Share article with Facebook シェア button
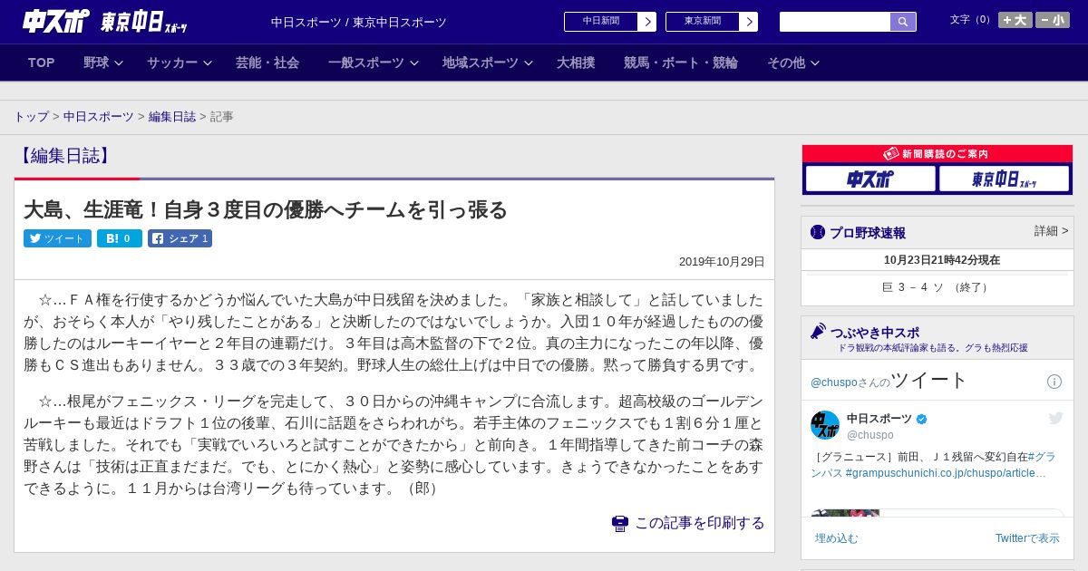 point(180,238)
